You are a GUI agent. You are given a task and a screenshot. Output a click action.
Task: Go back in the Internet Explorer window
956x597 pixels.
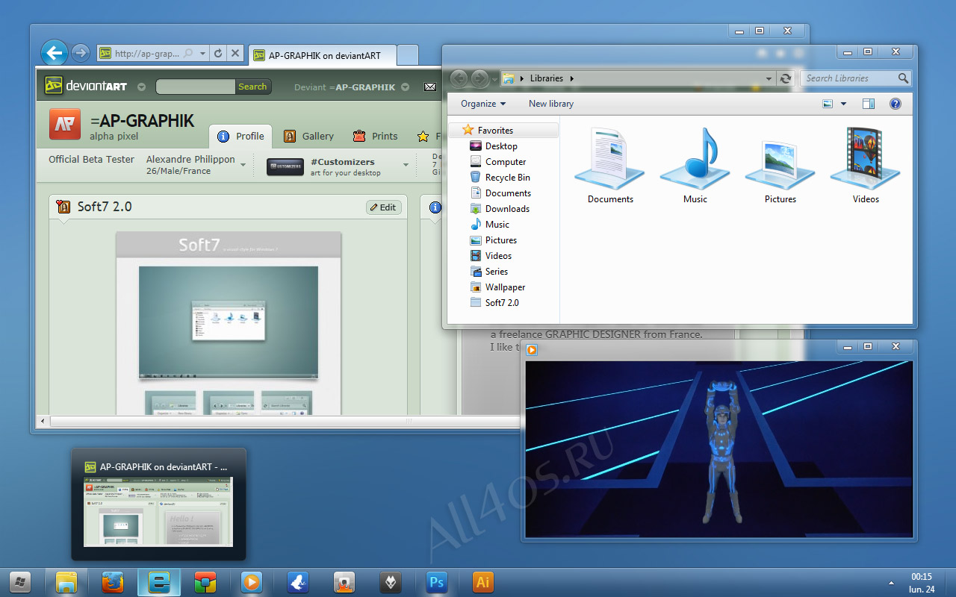coord(54,53)
